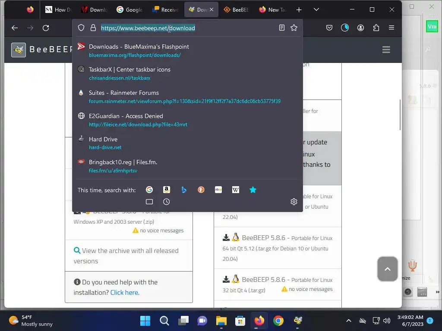This screenshot has height=331, width=442.
Task: Click the BeeBEEP bee logo
Action: tap(19, 50)
